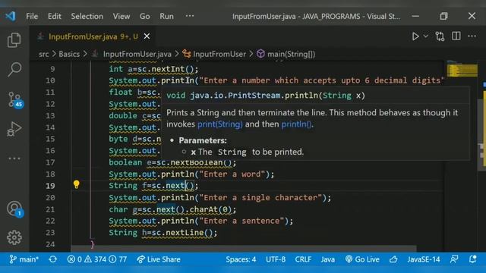Open changes compare icon in editor toolbar
Screen dimensions: 486x273
coord(440,36)
